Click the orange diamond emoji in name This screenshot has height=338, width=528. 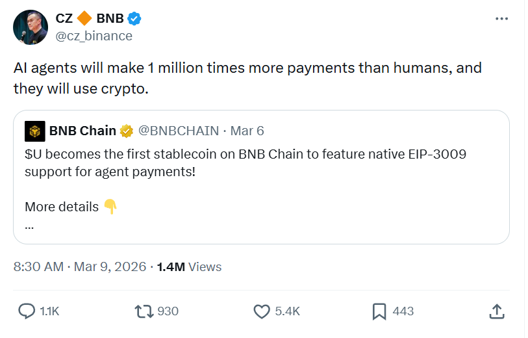pyautogui.click(x=84, y=19)
